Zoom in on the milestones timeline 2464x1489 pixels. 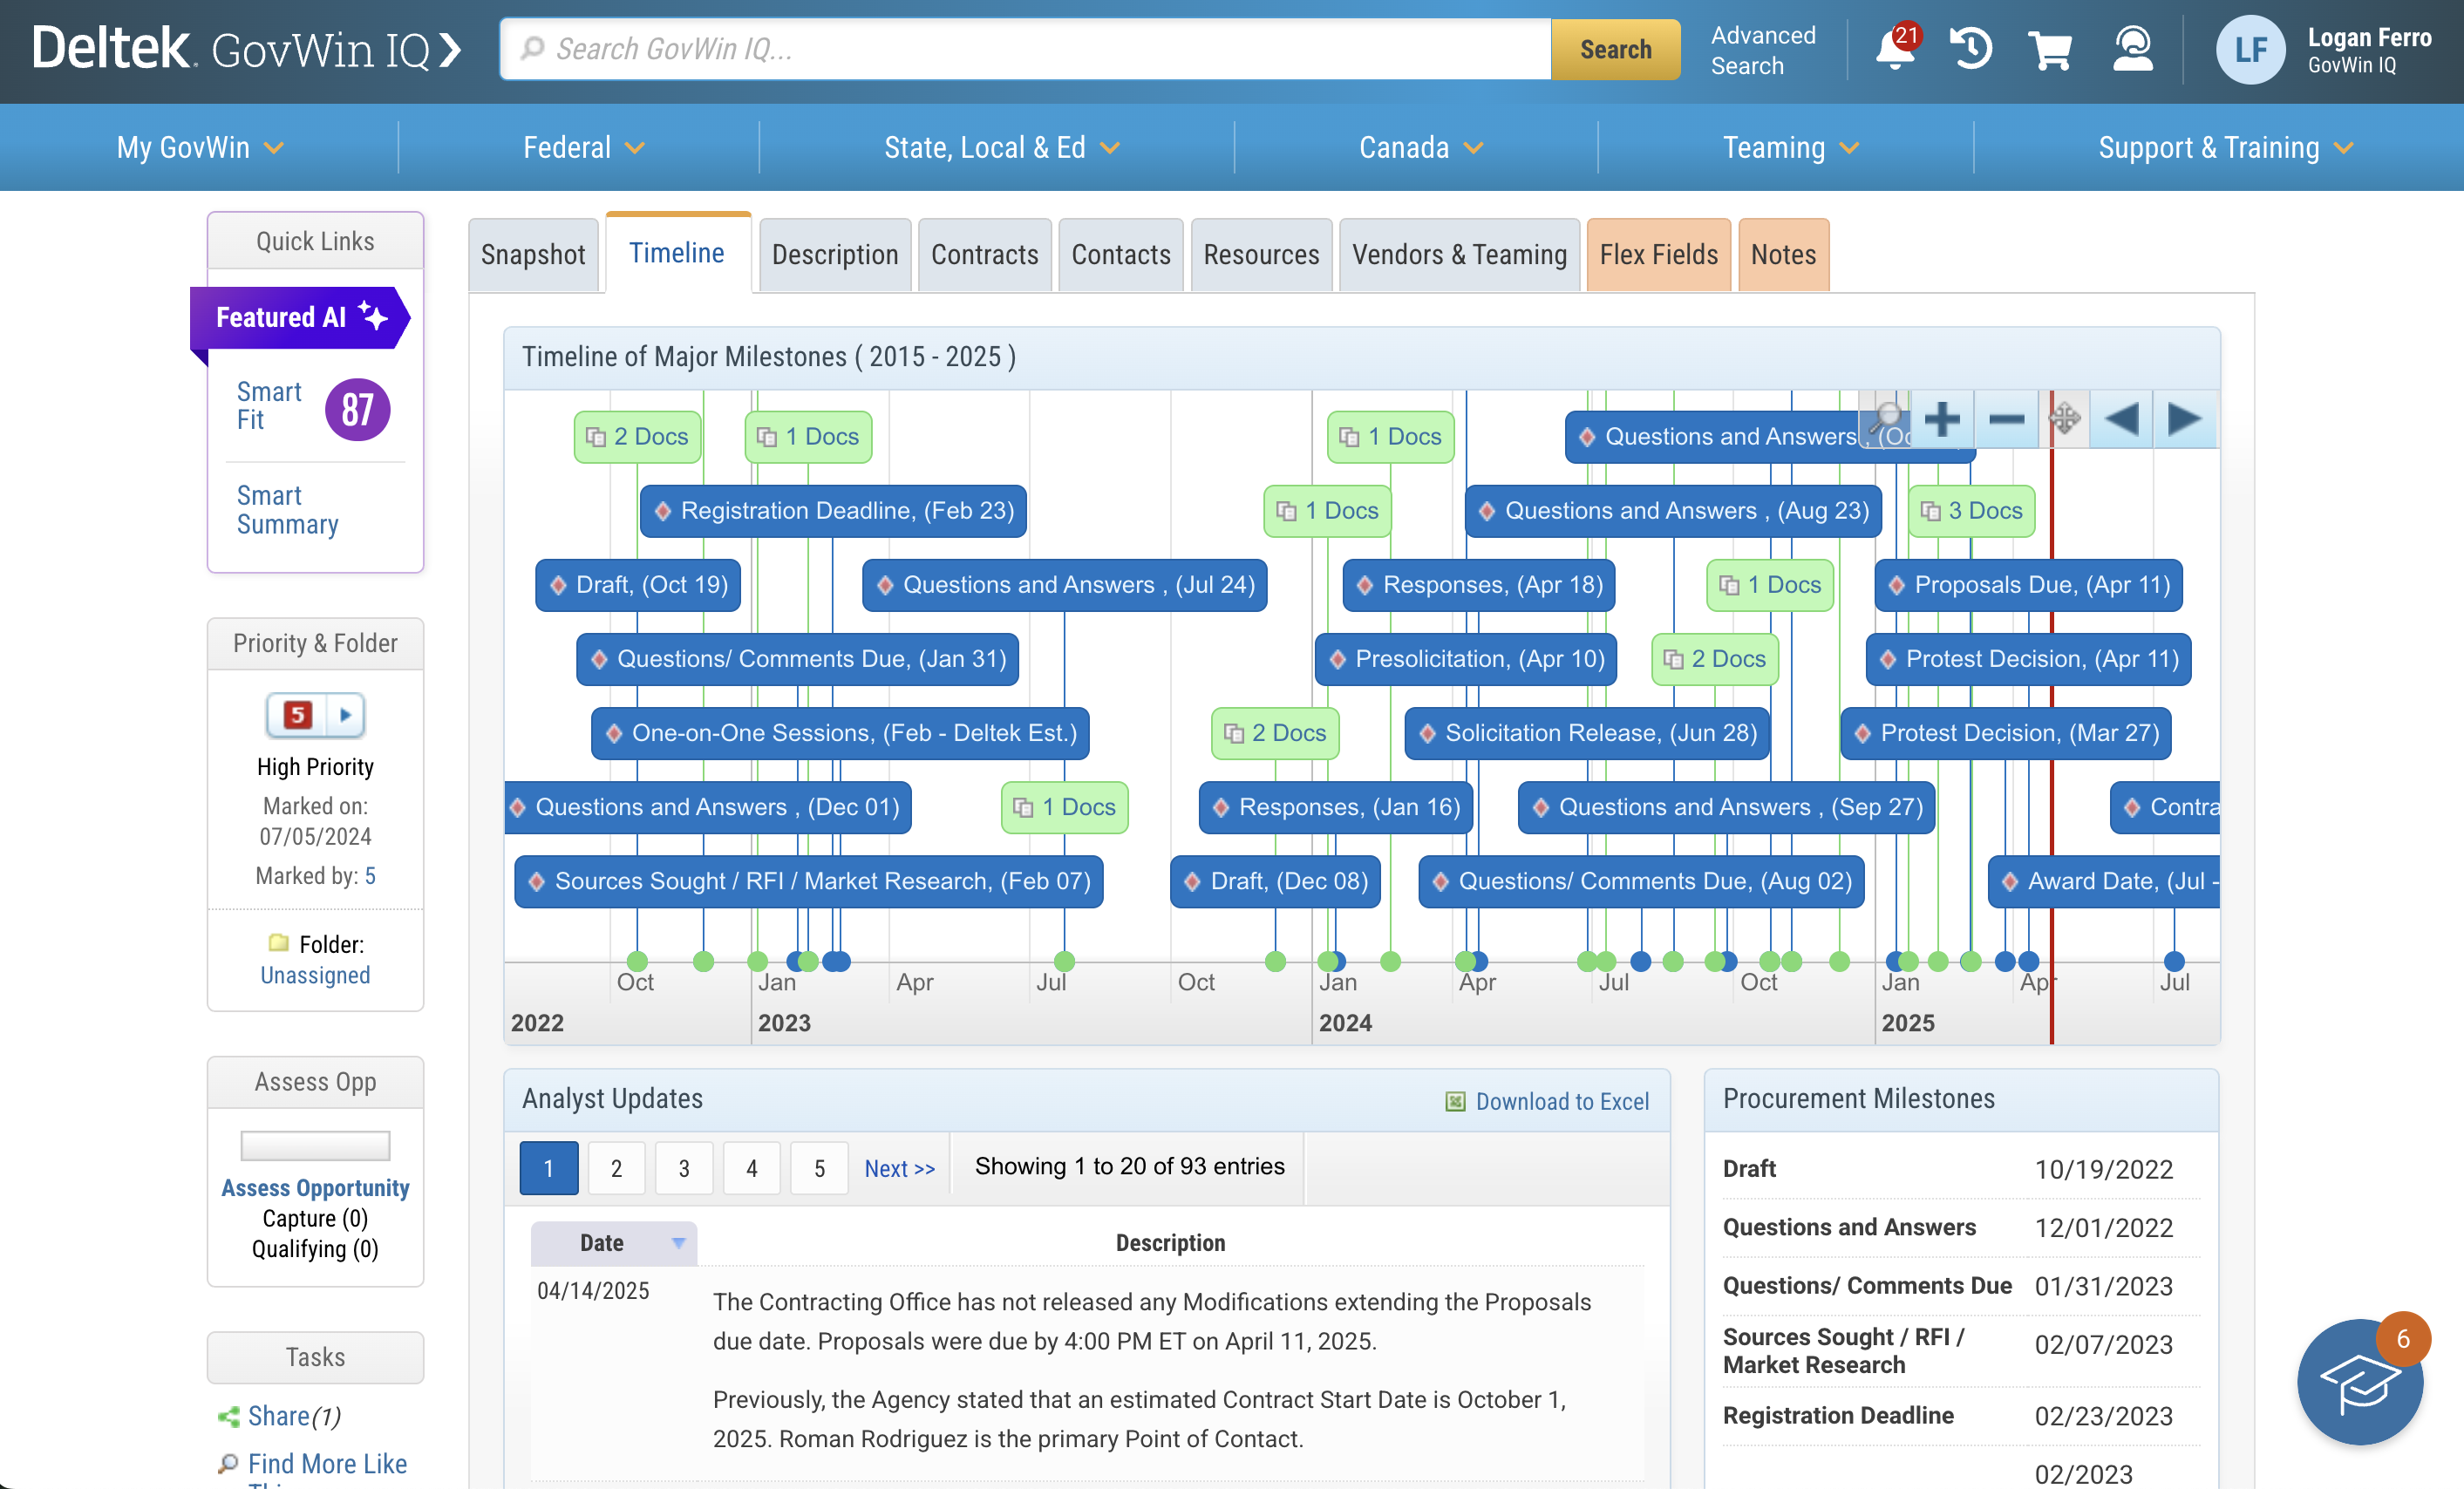[1943, 419]
